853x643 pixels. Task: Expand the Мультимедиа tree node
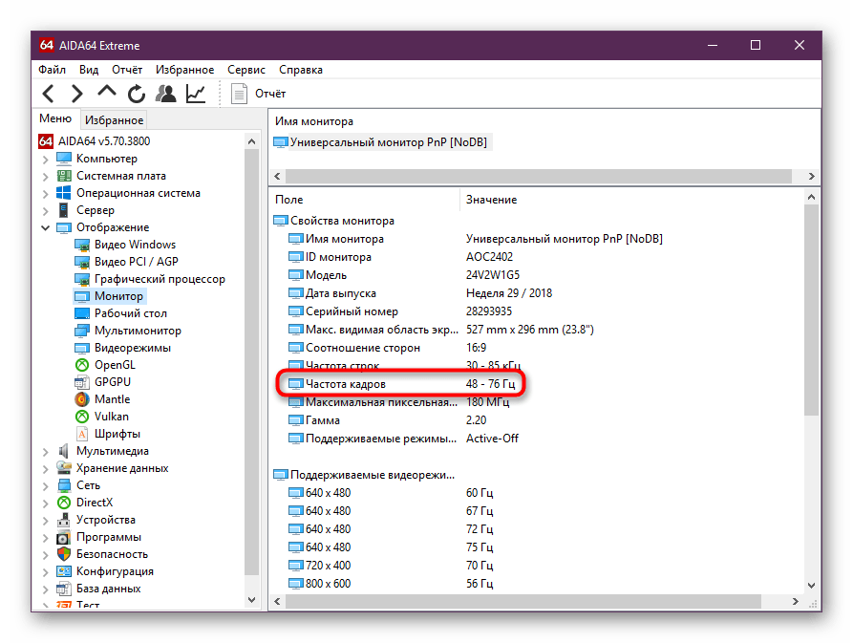click(x=46, y=452)
